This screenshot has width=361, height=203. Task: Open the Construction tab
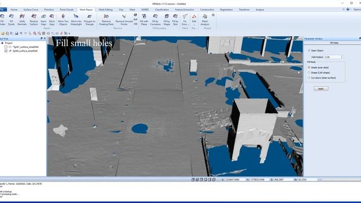pyautogui.click(x=207, y=10)
